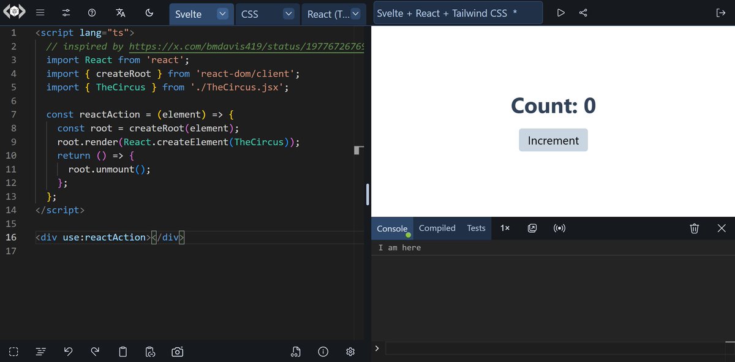Open the Compiled tab

coord(437,228)
